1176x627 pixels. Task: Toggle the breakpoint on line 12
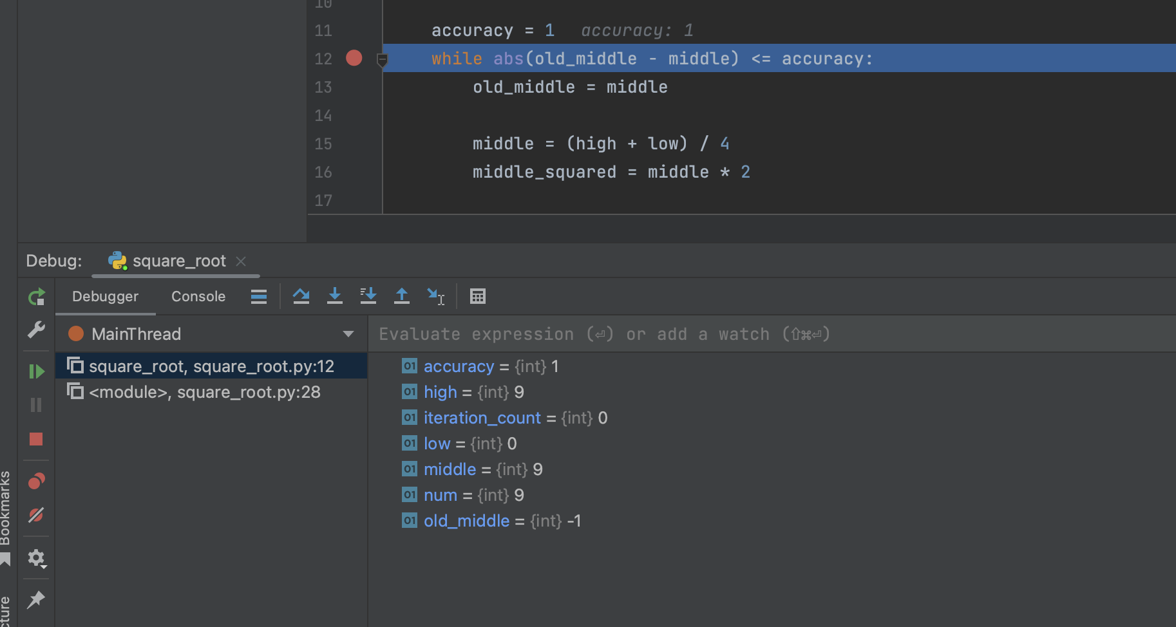[354, 58]
